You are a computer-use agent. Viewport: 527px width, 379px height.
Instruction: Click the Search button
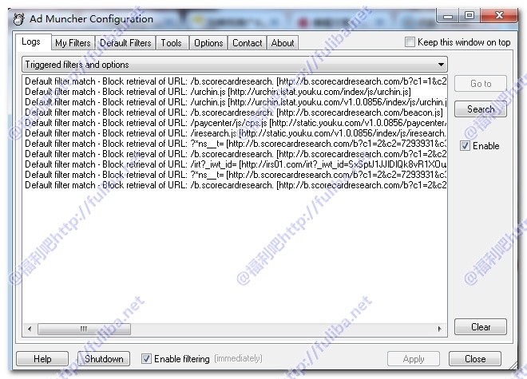480,109
